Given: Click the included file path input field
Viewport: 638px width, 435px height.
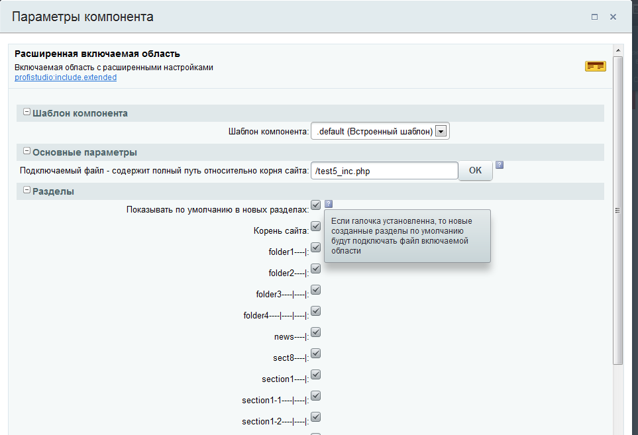Looking at the screenshot, I should (384, 171).
